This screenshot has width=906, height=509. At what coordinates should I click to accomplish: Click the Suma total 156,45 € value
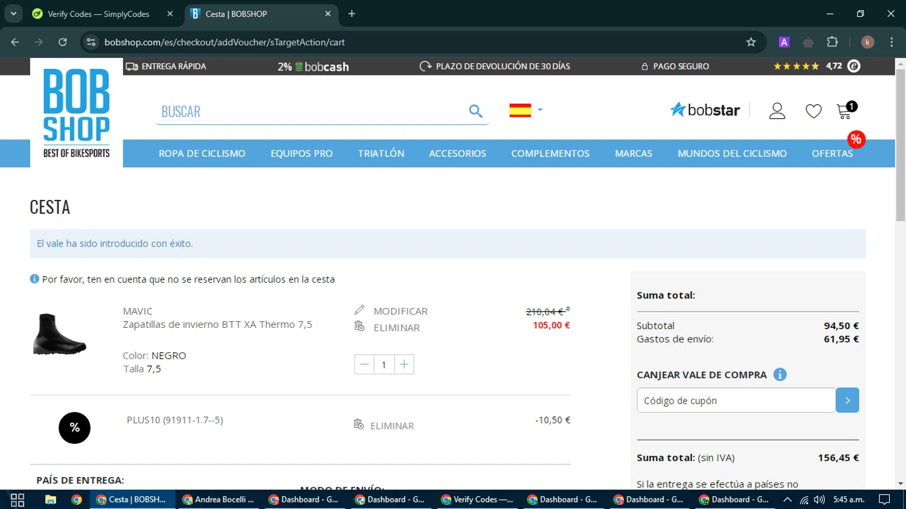click(838, 458)
